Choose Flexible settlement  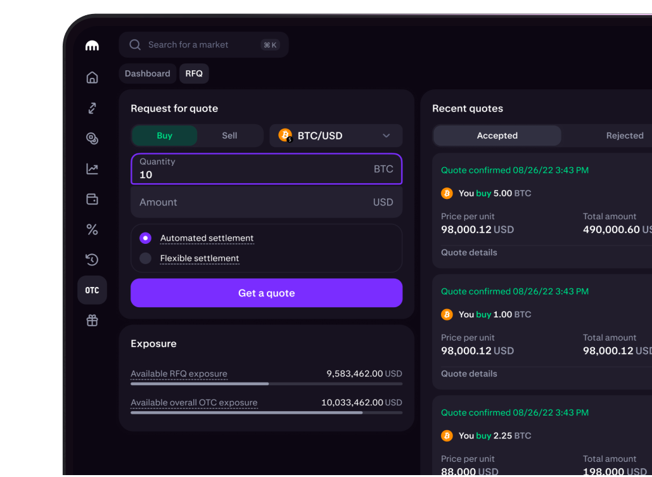146,258
